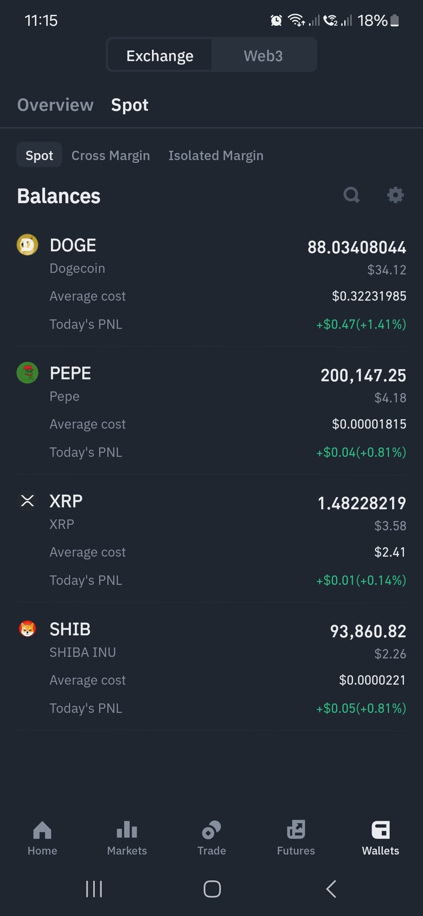Open SHIB Today's PNL value
The width and height of the screenshot is (423, 916).
[361, 708]
